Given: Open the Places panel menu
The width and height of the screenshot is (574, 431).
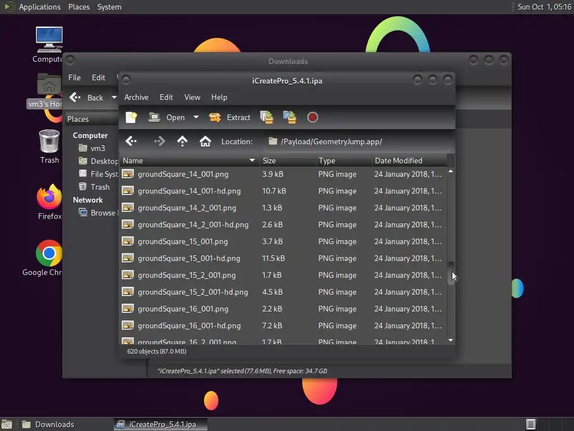Looking at the screenshot, I should tap(79, 7).
